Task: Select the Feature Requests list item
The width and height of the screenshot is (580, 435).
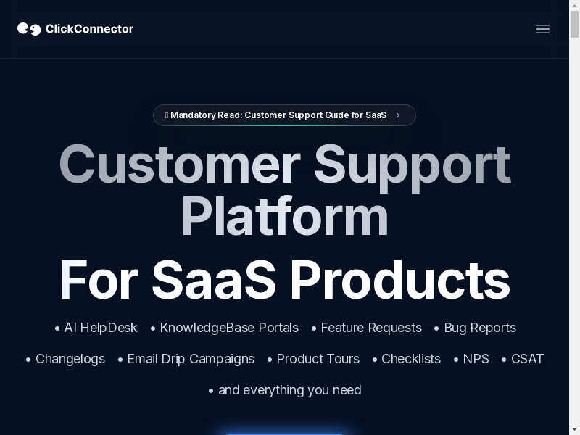Action: (370, 328)
